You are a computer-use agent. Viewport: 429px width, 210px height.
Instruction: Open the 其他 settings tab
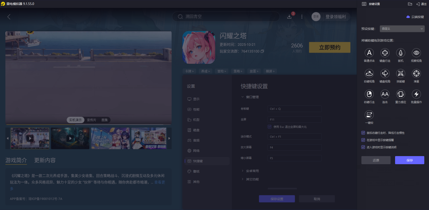click(x=207, y=182)
